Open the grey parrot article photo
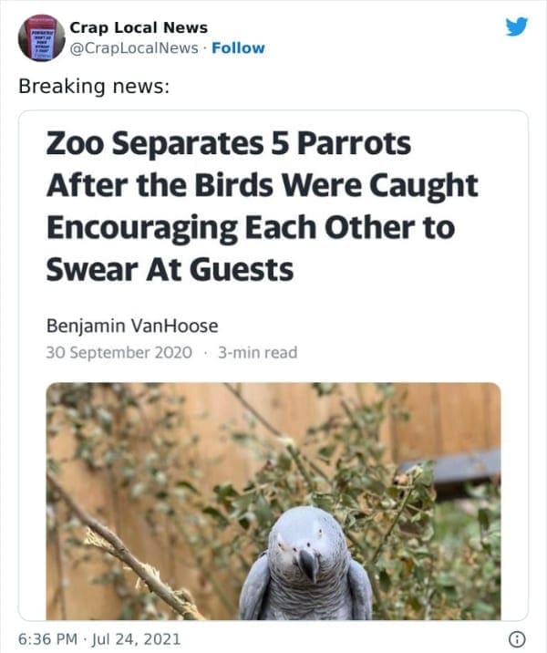Image resolution: width=547 pixels, height=653 pixels. click(273, 501)
